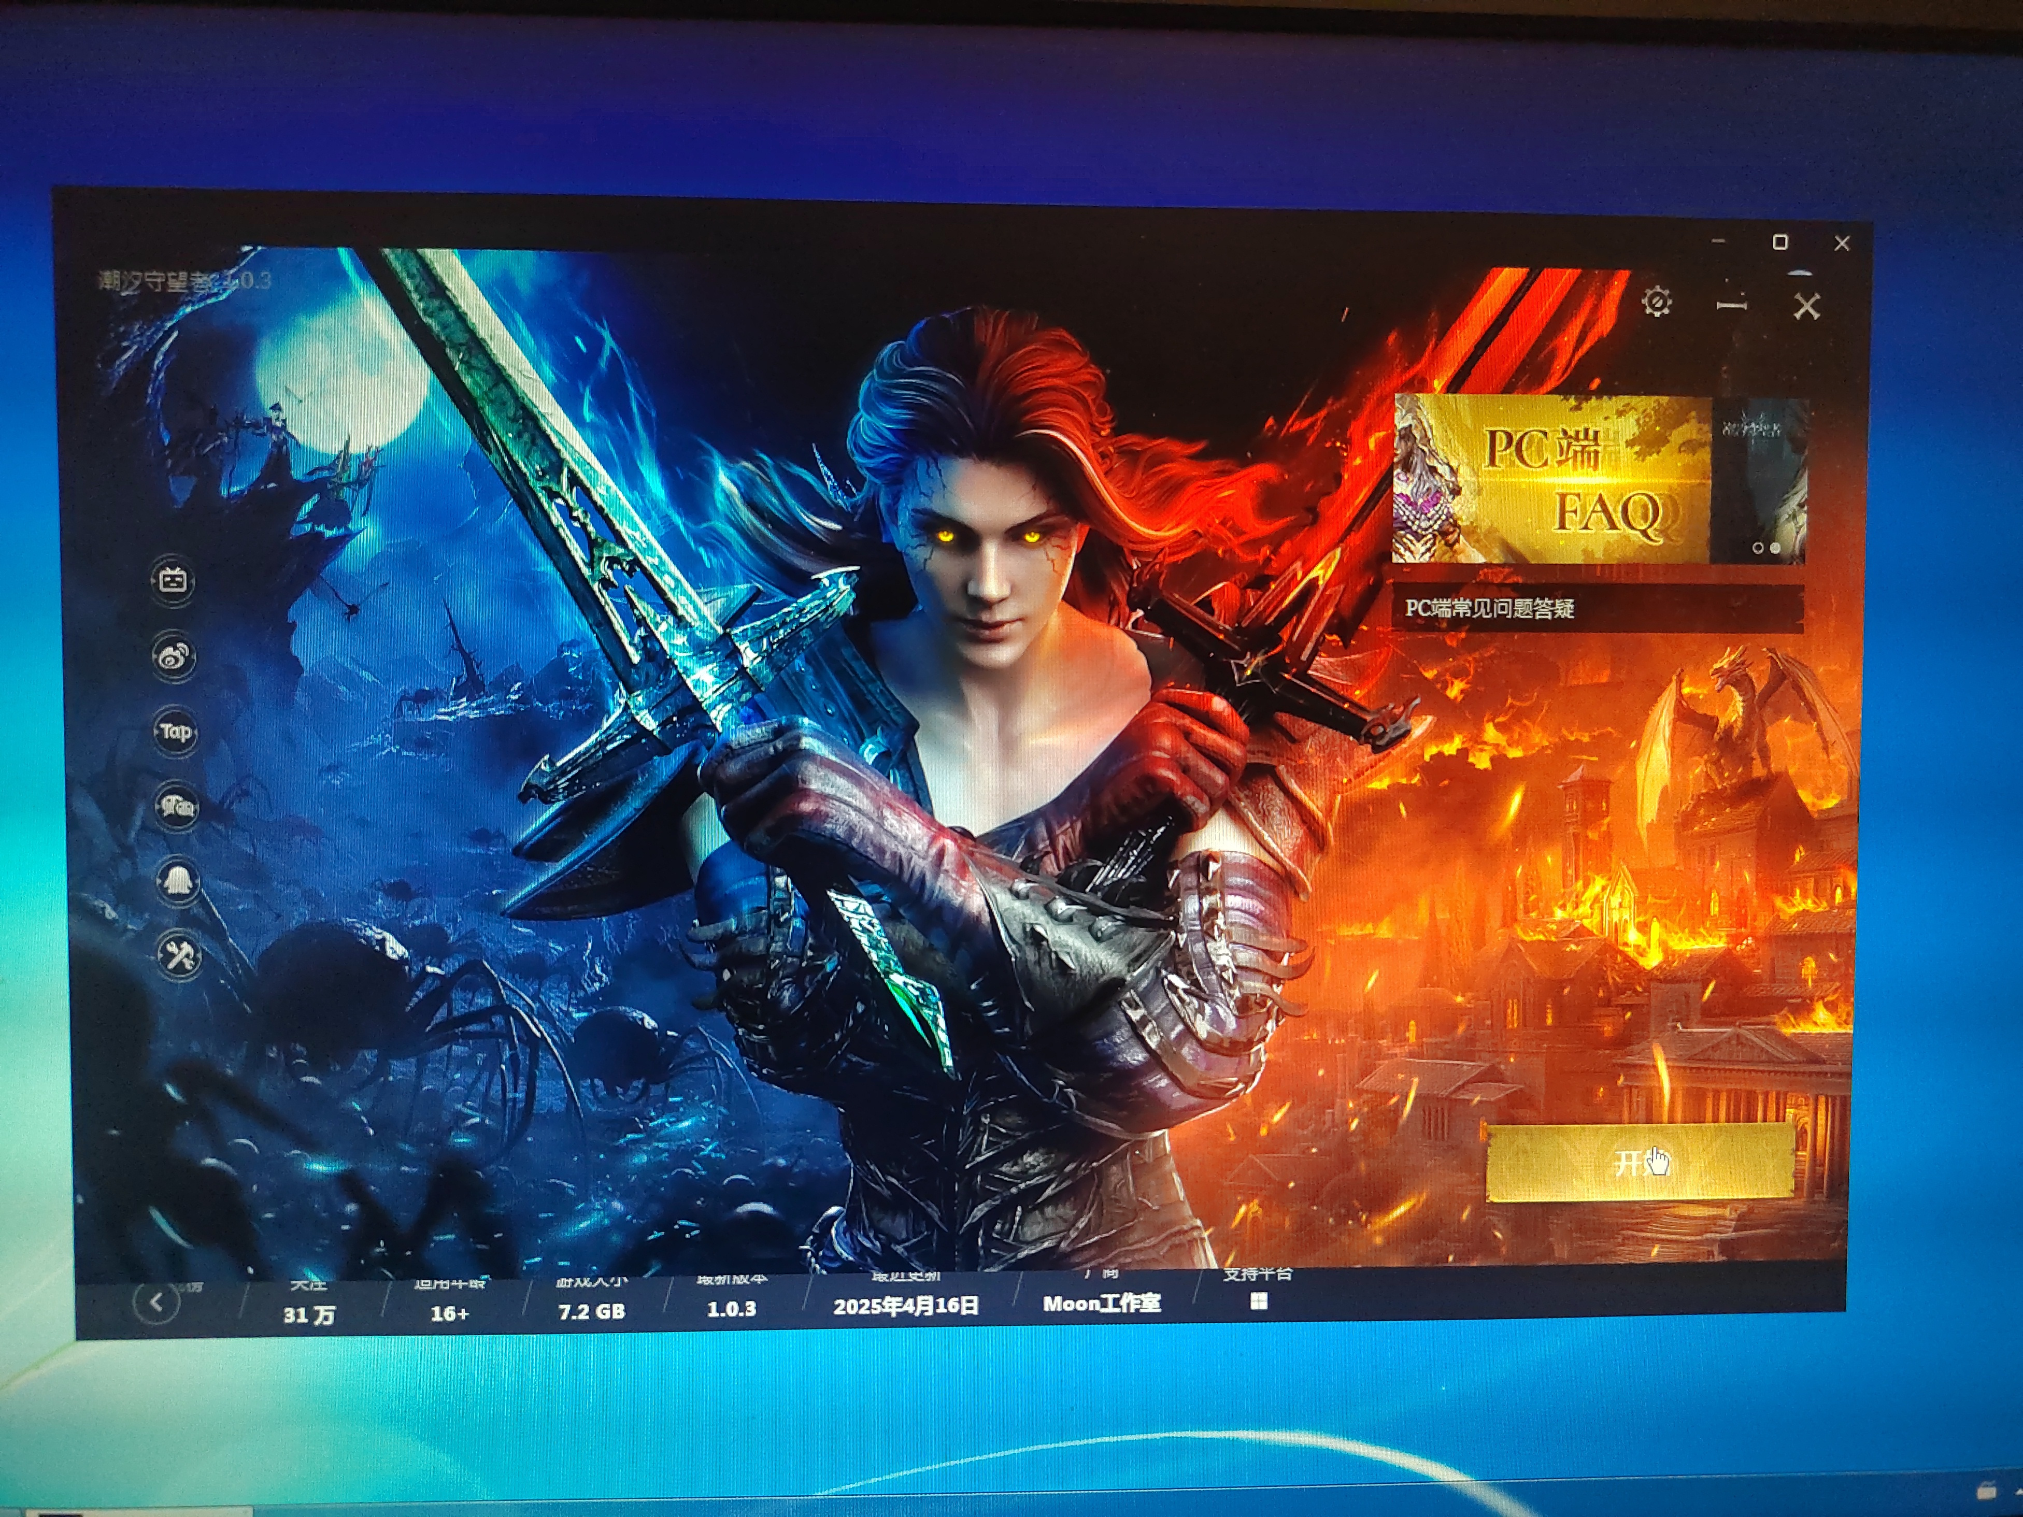This screenshot has width=2023, height=1517.
Task: Click the 2025年4月16日 update date
Action: tap(905, 1306)
